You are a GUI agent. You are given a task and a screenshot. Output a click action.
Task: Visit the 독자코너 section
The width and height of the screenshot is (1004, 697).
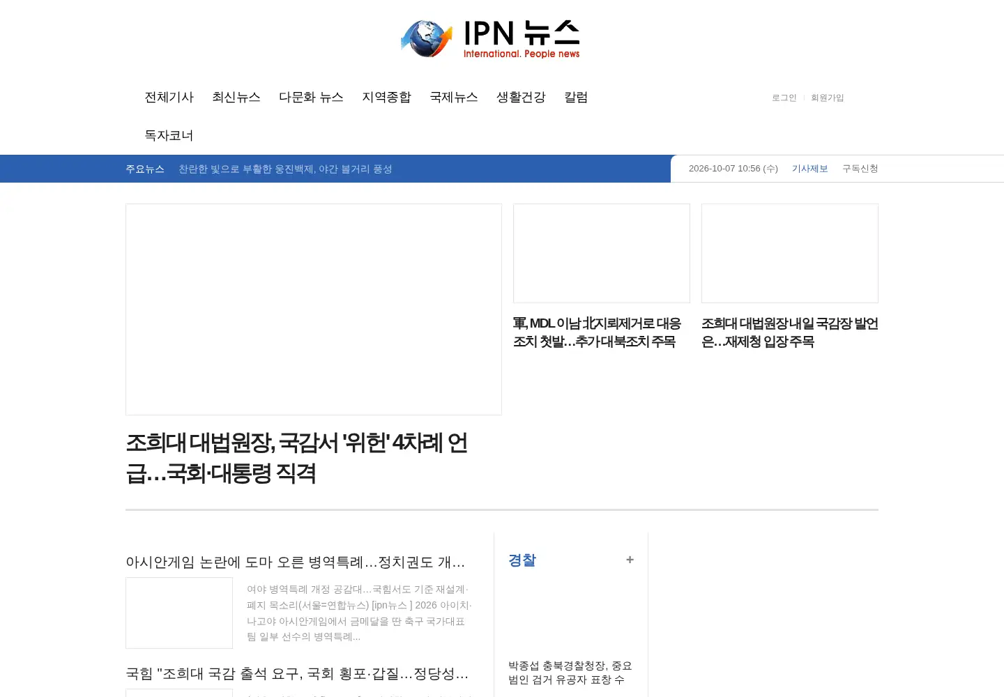click(169, 135)
